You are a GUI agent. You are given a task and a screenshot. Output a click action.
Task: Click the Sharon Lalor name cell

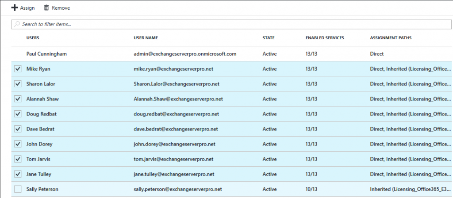[41, 84]
